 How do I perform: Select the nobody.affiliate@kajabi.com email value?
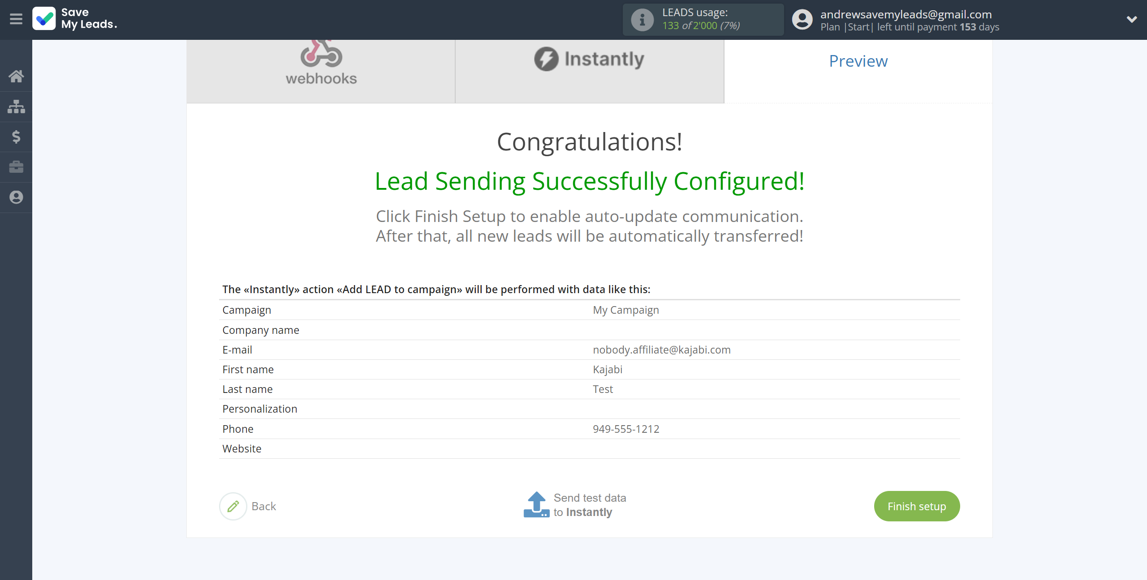tap(661, 350)
